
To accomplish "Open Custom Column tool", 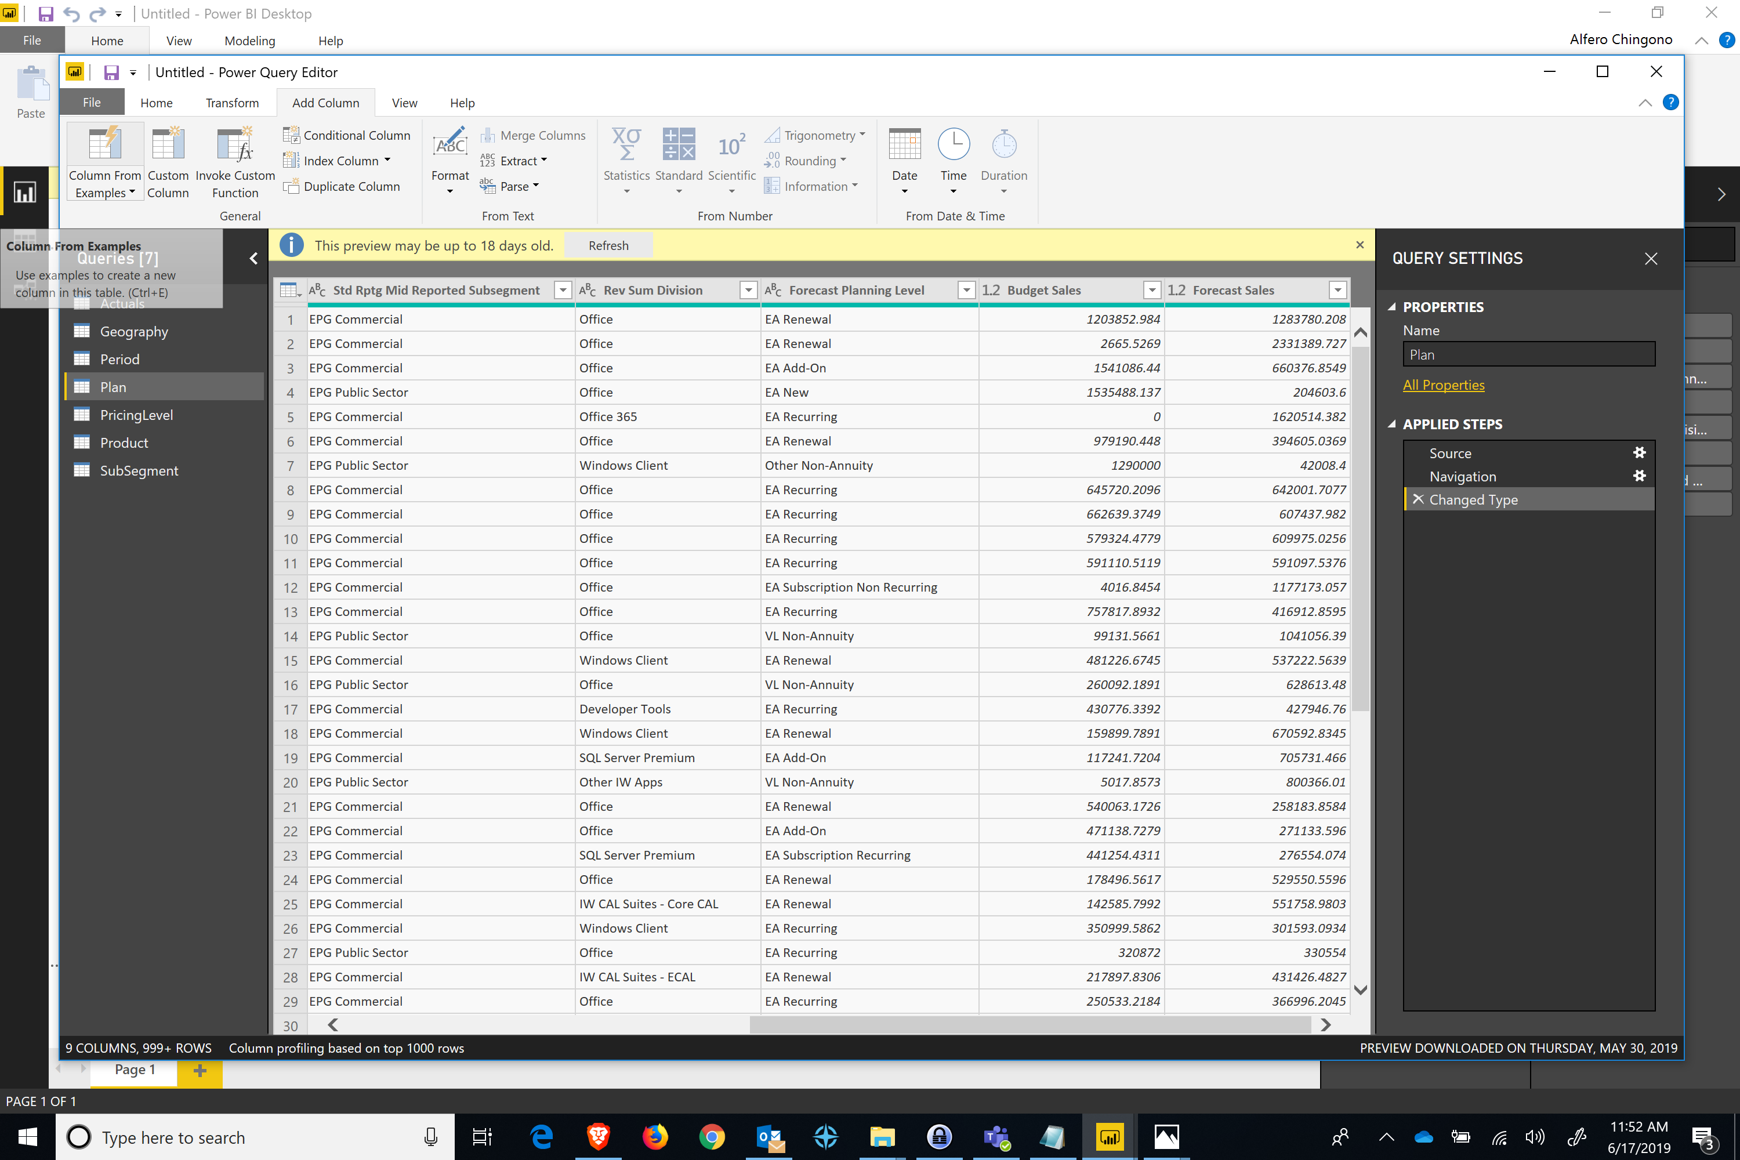I will point(168,162).
